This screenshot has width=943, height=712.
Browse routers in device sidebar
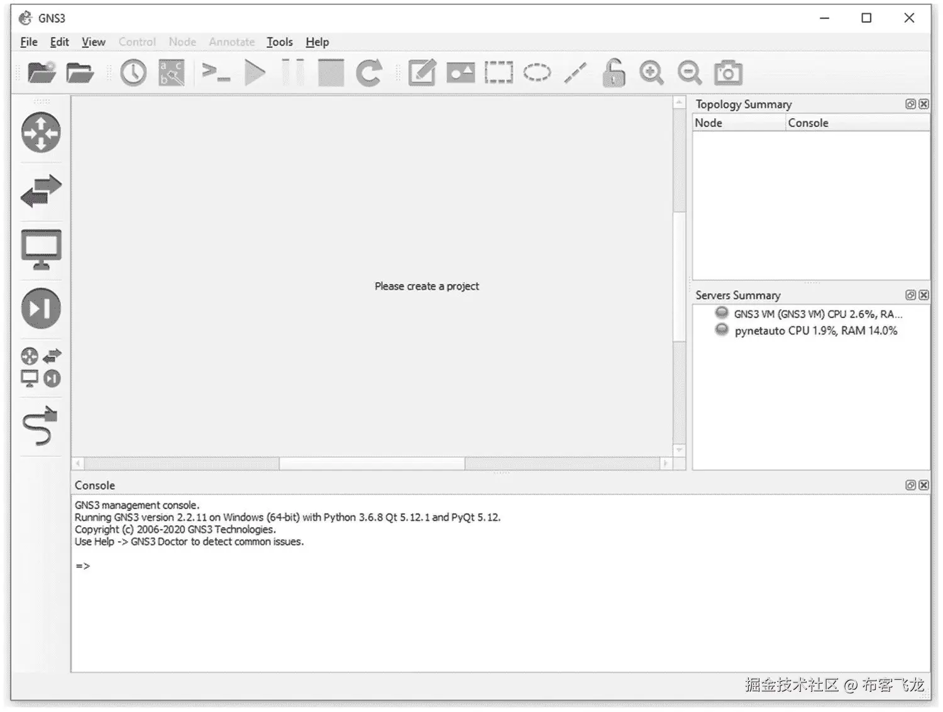point(41,133)
